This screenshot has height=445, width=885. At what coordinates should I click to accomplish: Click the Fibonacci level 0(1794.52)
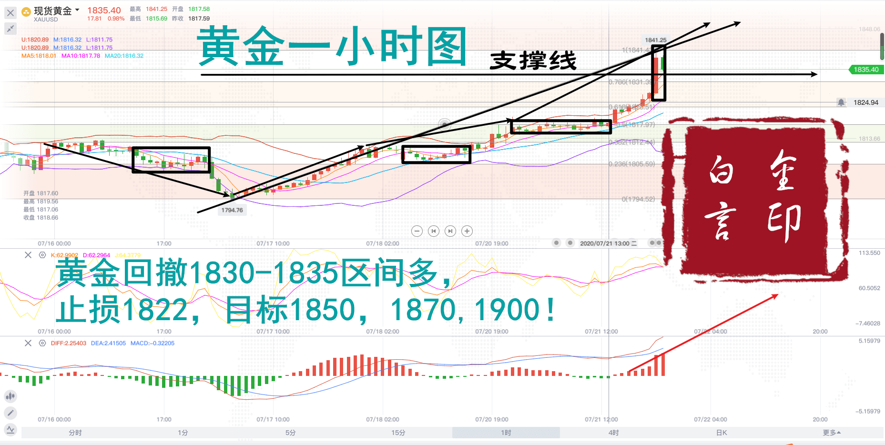pyautogui.click(x=638, y=199)
